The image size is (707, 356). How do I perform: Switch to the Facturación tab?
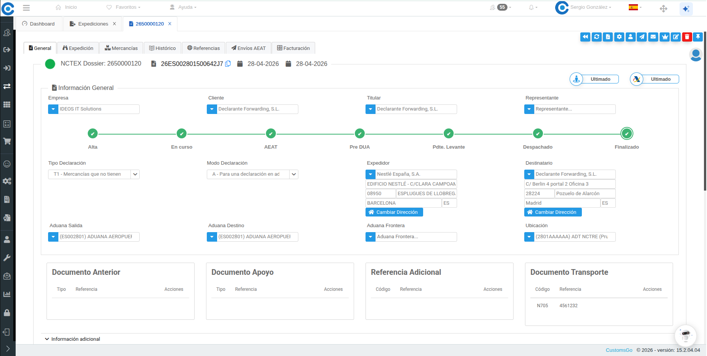point(293,48)
